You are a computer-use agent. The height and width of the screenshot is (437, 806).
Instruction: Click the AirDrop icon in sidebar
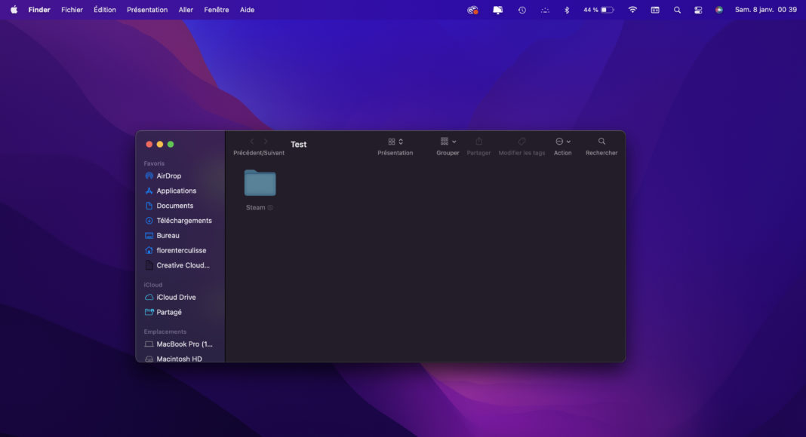coord(149,176)
